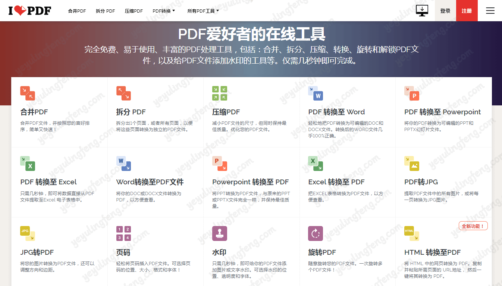Open the PDF转JPG title link

421,182
